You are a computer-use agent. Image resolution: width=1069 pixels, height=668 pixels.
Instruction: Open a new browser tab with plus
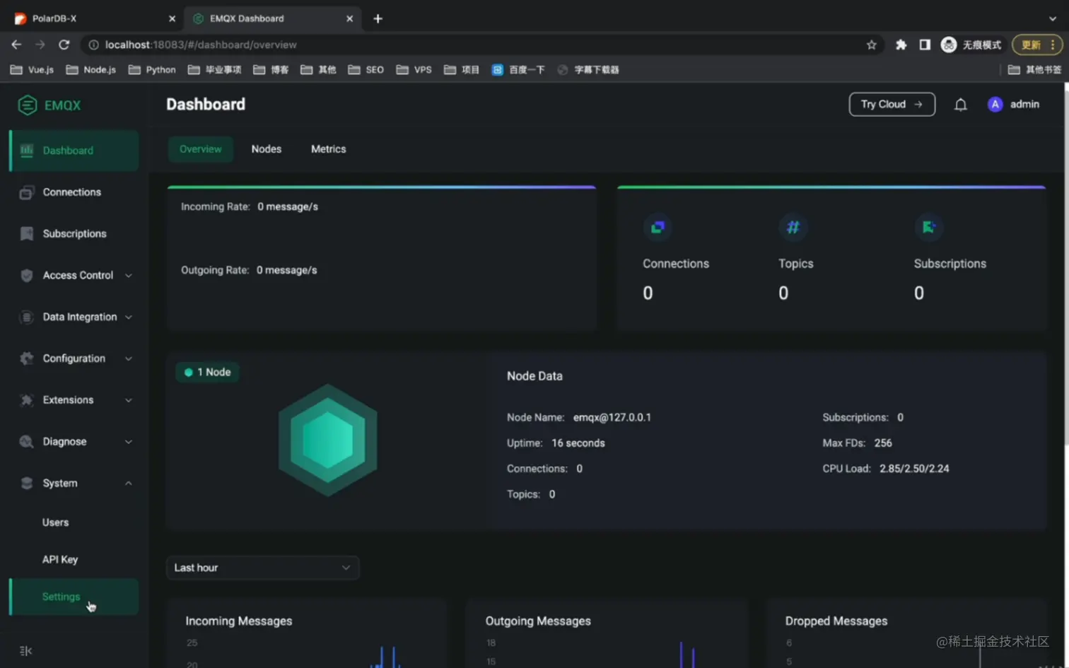pos(378,18)
